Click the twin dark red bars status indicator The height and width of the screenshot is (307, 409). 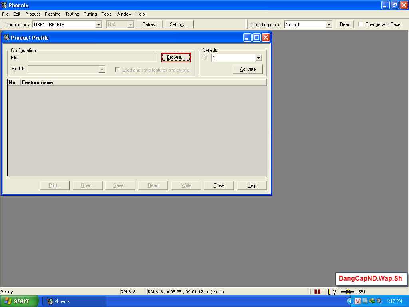click(317, 291)
